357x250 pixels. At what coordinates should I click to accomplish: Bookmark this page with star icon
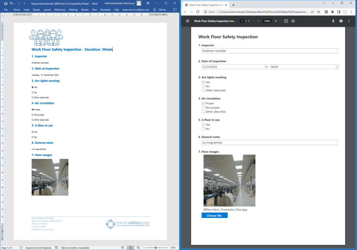(319, 12)
